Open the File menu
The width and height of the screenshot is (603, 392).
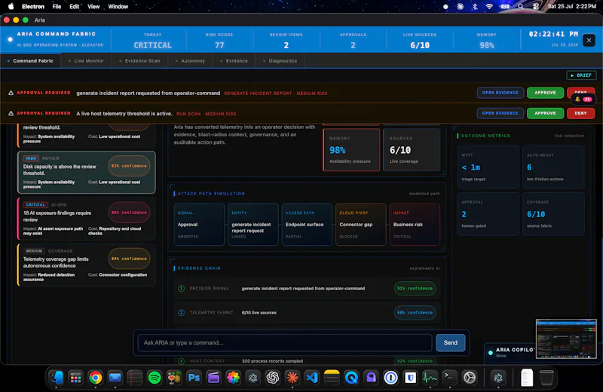click(57, 6)
